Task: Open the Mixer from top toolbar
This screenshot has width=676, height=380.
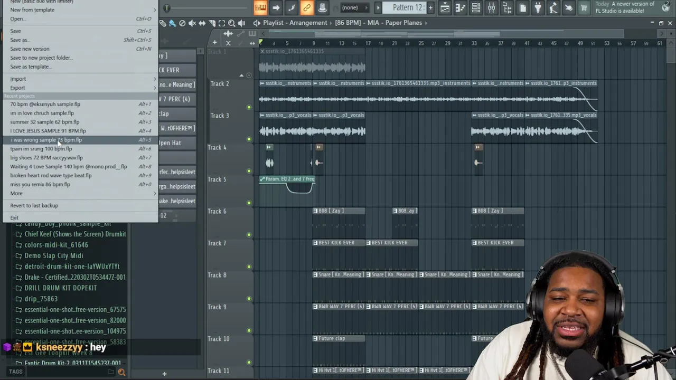Action: [491, 7]
